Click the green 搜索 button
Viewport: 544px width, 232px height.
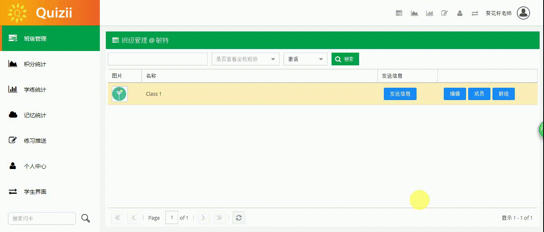pos(345,59)
